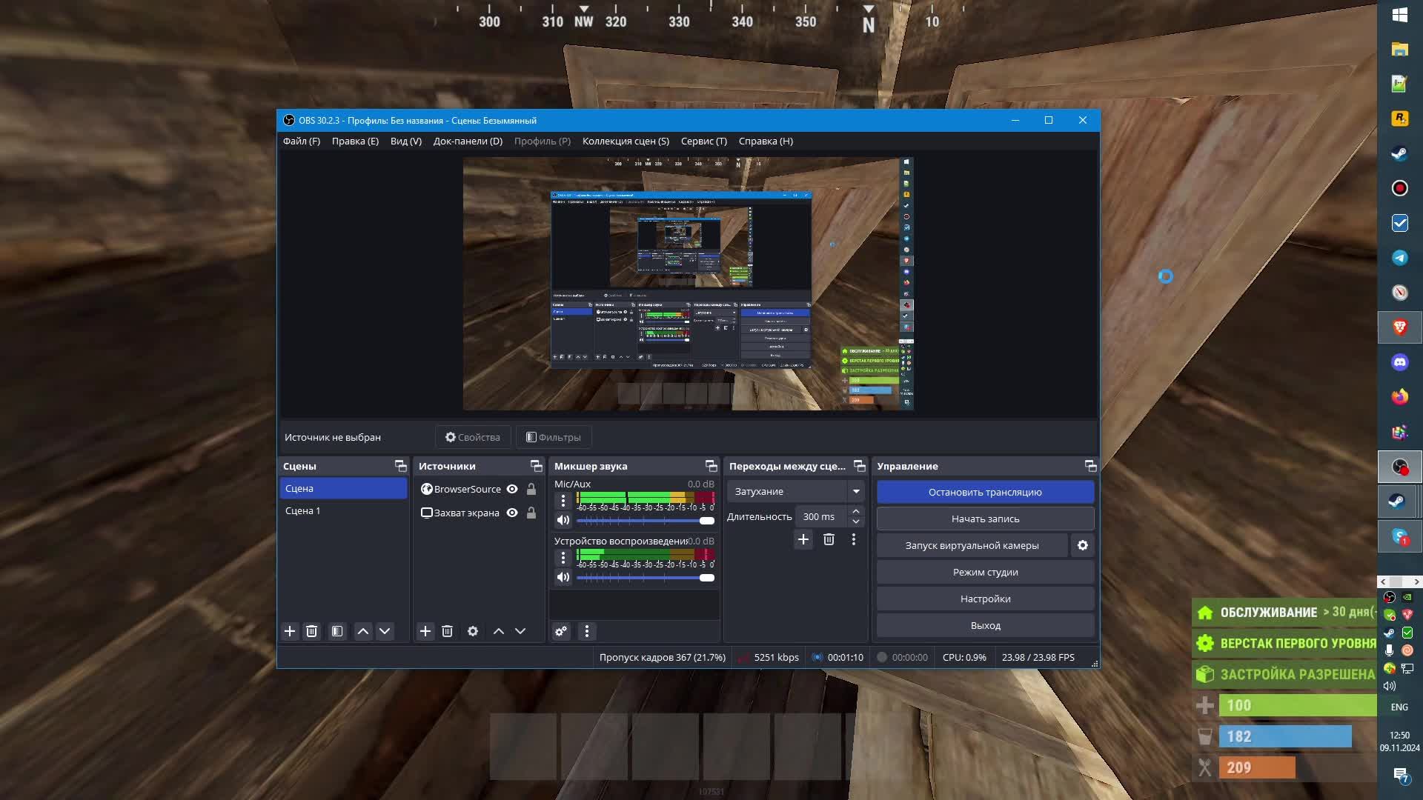Open the Файл (F) menu
The height and width of the screenshot is (800, 1423).
pyautogui.click(x=301, y=141)
